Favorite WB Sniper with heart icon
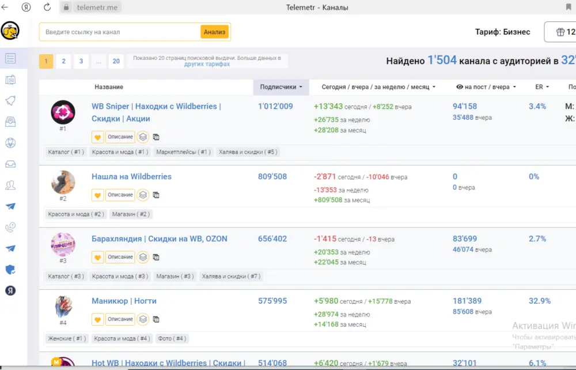Viewport: 576px width, 370px height. click(98, 137)
